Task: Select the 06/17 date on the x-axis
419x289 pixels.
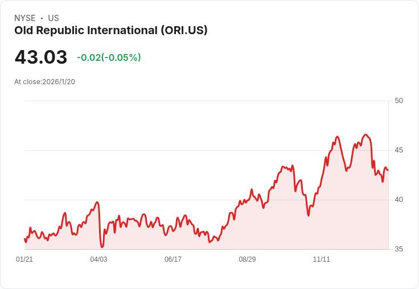Action: (173, 259)
